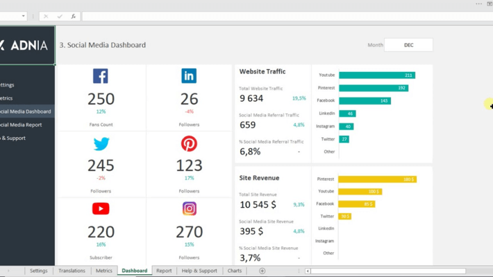
Task: Click the Pinterest logo icon
Action: click(x=189, y=143)
